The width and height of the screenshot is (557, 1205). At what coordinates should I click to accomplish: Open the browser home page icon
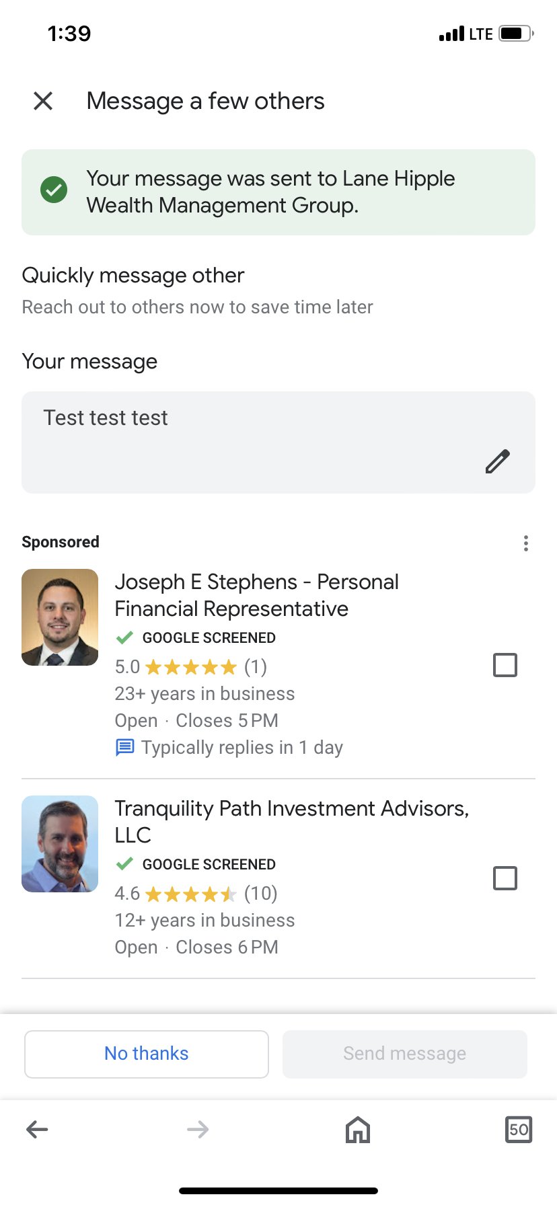coord(358,1129)
